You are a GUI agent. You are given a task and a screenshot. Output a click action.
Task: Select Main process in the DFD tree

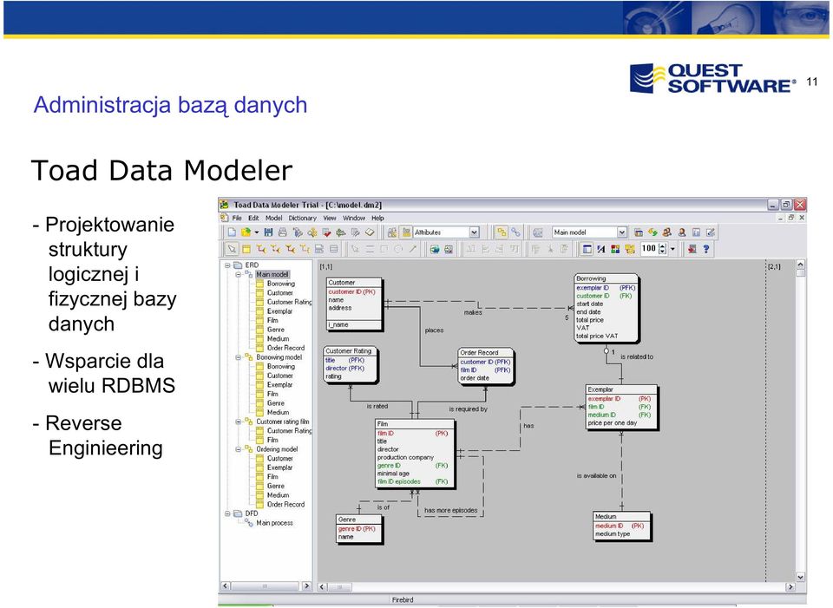[x=274, y=523]
